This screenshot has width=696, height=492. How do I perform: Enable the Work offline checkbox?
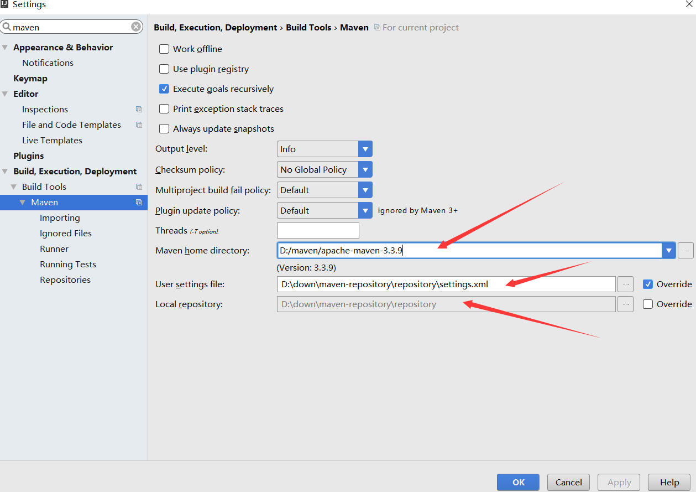[164, 49]
